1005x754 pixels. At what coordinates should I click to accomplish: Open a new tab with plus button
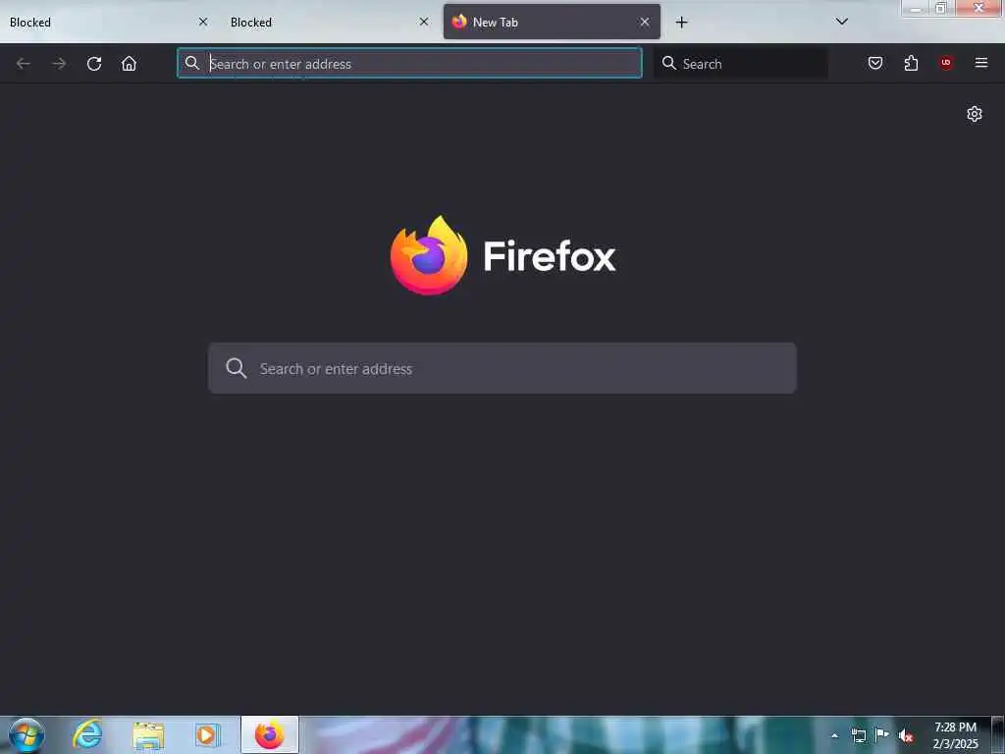click(682, 23)
